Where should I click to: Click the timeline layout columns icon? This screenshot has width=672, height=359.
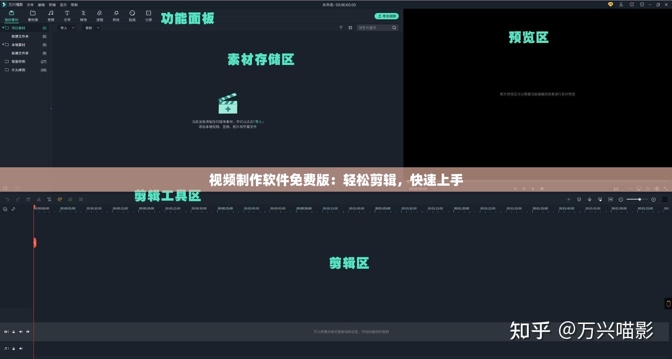pyautogui.click(x=665, y=200)
